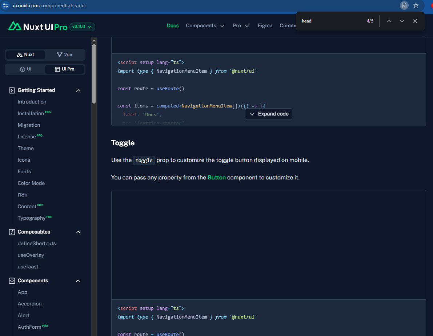Image resolution: width=433 pixels, height=336 pixels.
Task: Click the 4/5 match counter
Action: (370, 21)
